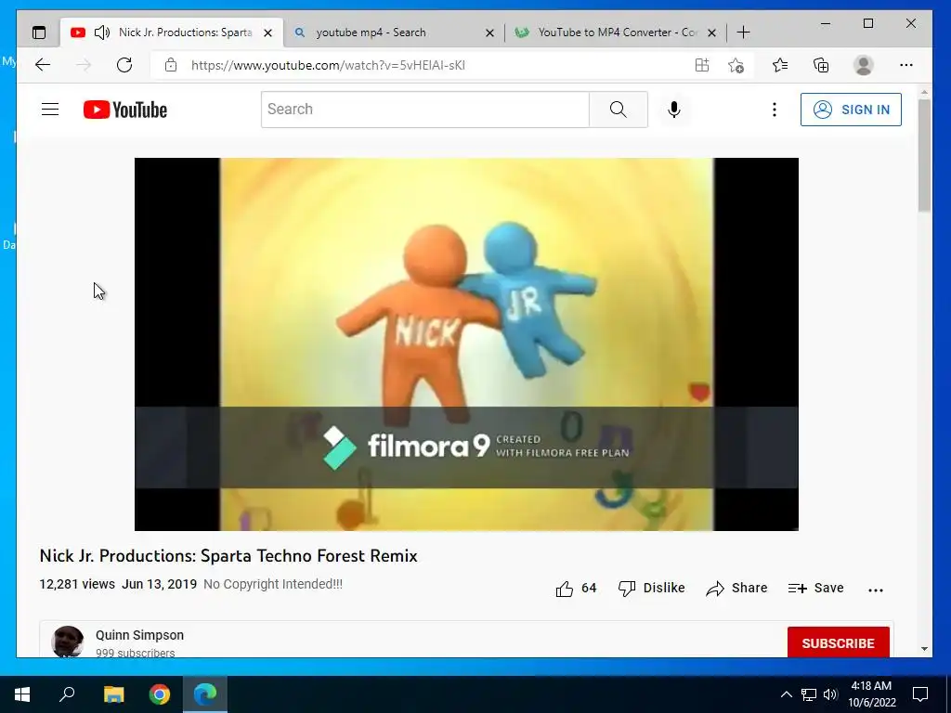
Task: Click 'No Copyright Intended!!!' description text
Action: point(273,585)
